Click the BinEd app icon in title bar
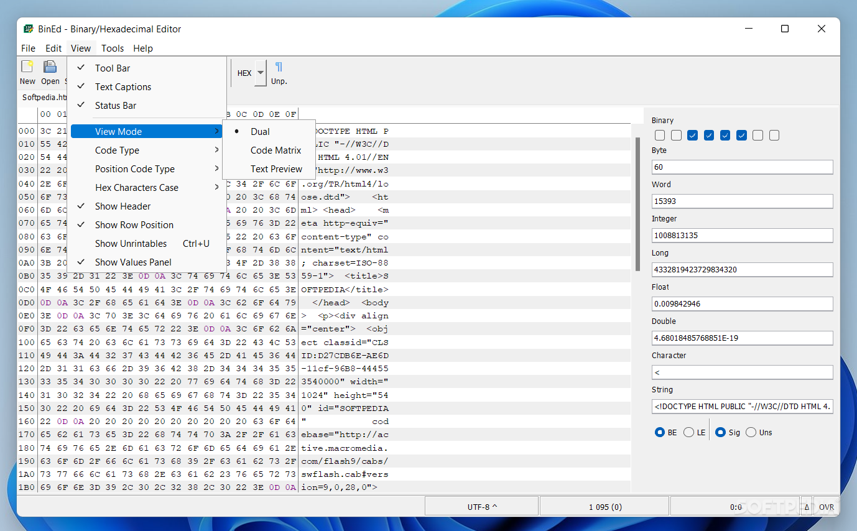Image resolution: width=857 pixels, height=531 pixels. point(29,29)
